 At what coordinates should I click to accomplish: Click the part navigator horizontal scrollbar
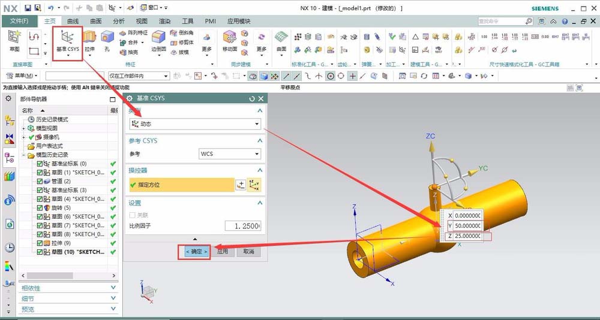click(50, 276)
